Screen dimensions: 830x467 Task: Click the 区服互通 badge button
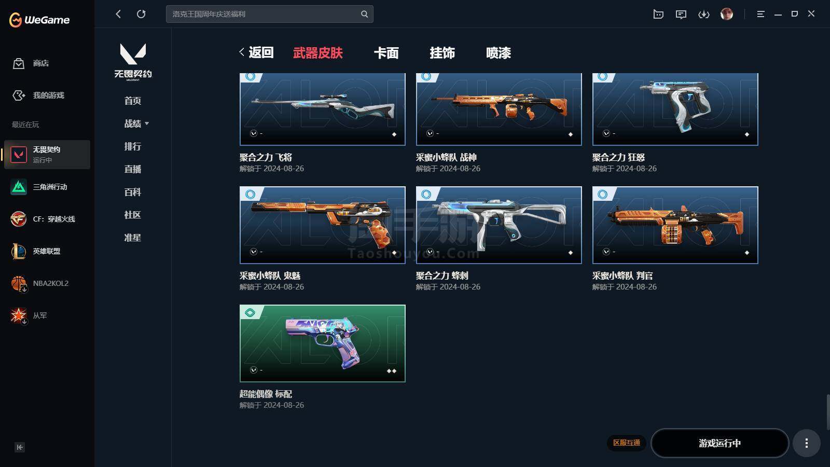coord(627,443)
